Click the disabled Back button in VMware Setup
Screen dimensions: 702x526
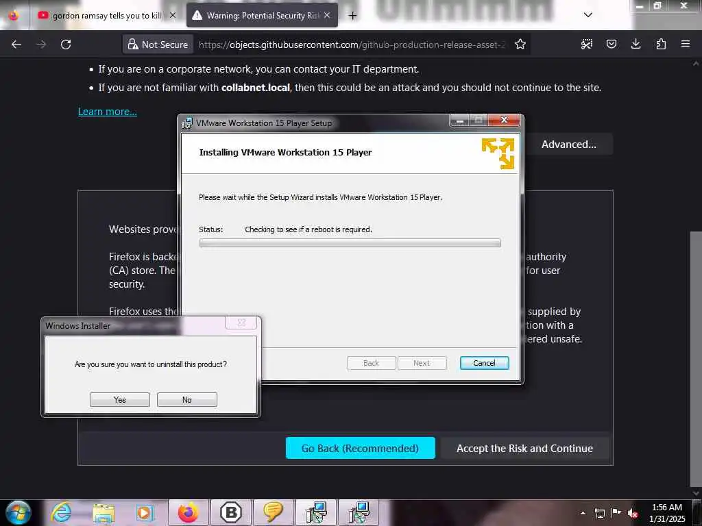(371, 363)
